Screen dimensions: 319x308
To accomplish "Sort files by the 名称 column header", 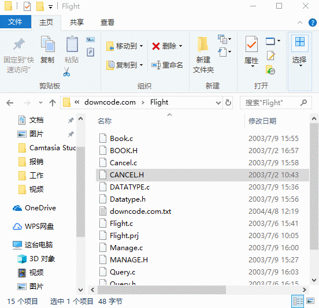I will [x=105, y=121].
